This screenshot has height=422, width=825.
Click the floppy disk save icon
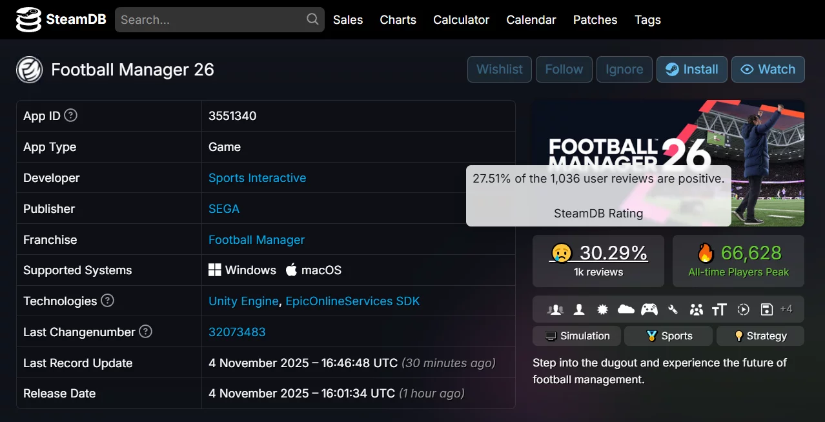(766, 310)
